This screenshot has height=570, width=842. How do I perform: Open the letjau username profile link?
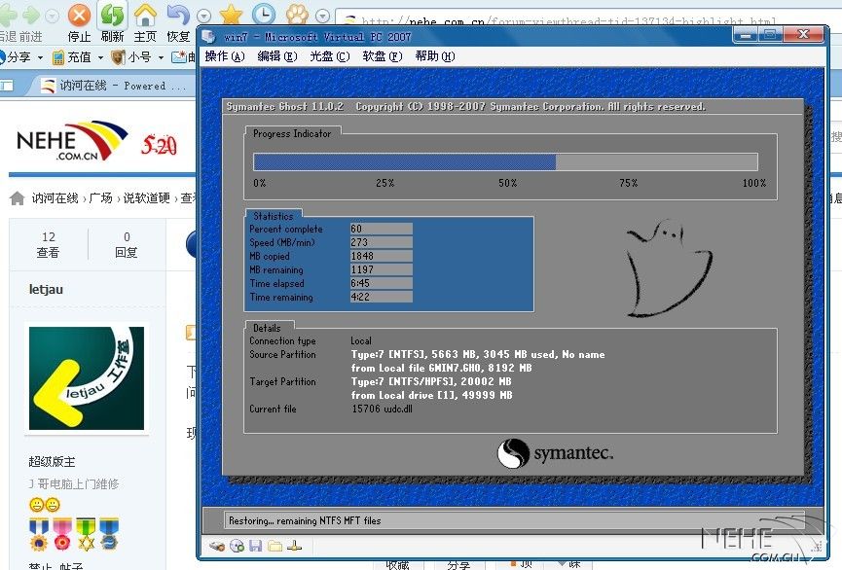coord(48,289)
